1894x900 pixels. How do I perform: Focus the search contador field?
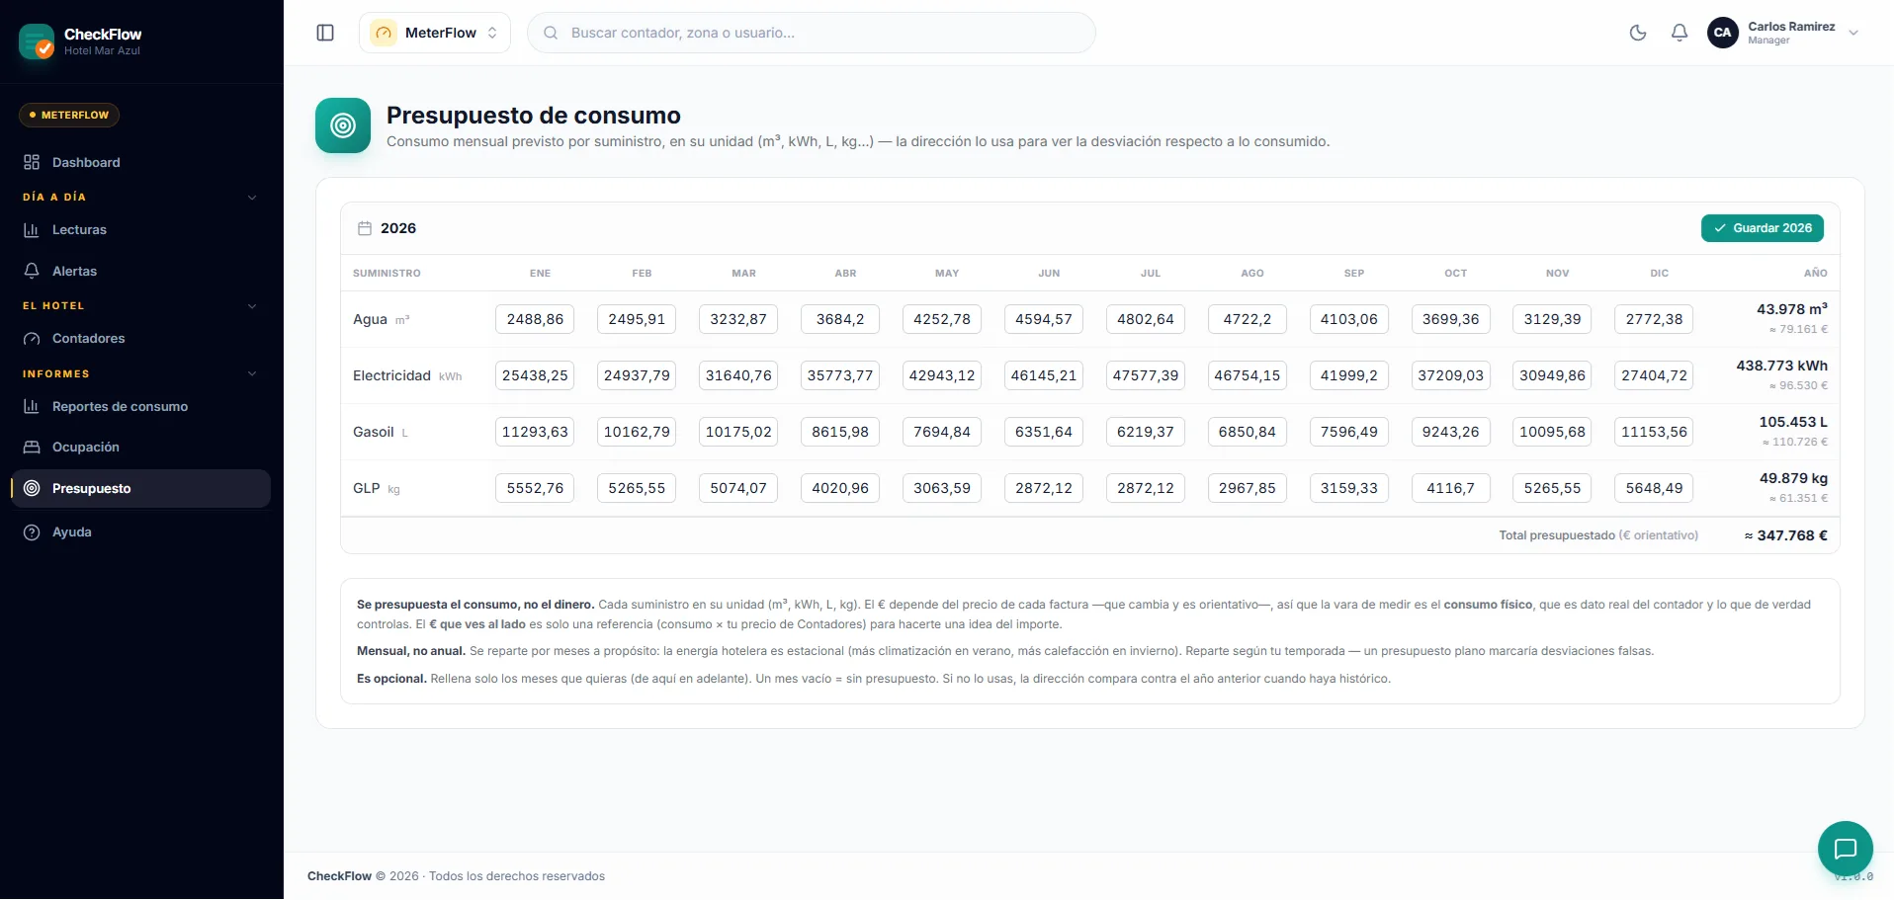(812, 33)
